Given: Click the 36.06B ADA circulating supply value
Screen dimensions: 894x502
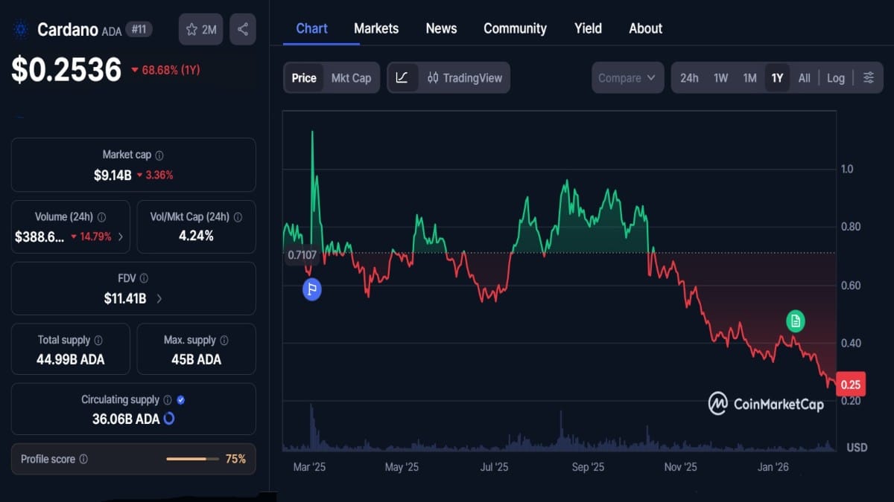Looking at the screenshot, I should pyautogui.click(x=126, y=419).
